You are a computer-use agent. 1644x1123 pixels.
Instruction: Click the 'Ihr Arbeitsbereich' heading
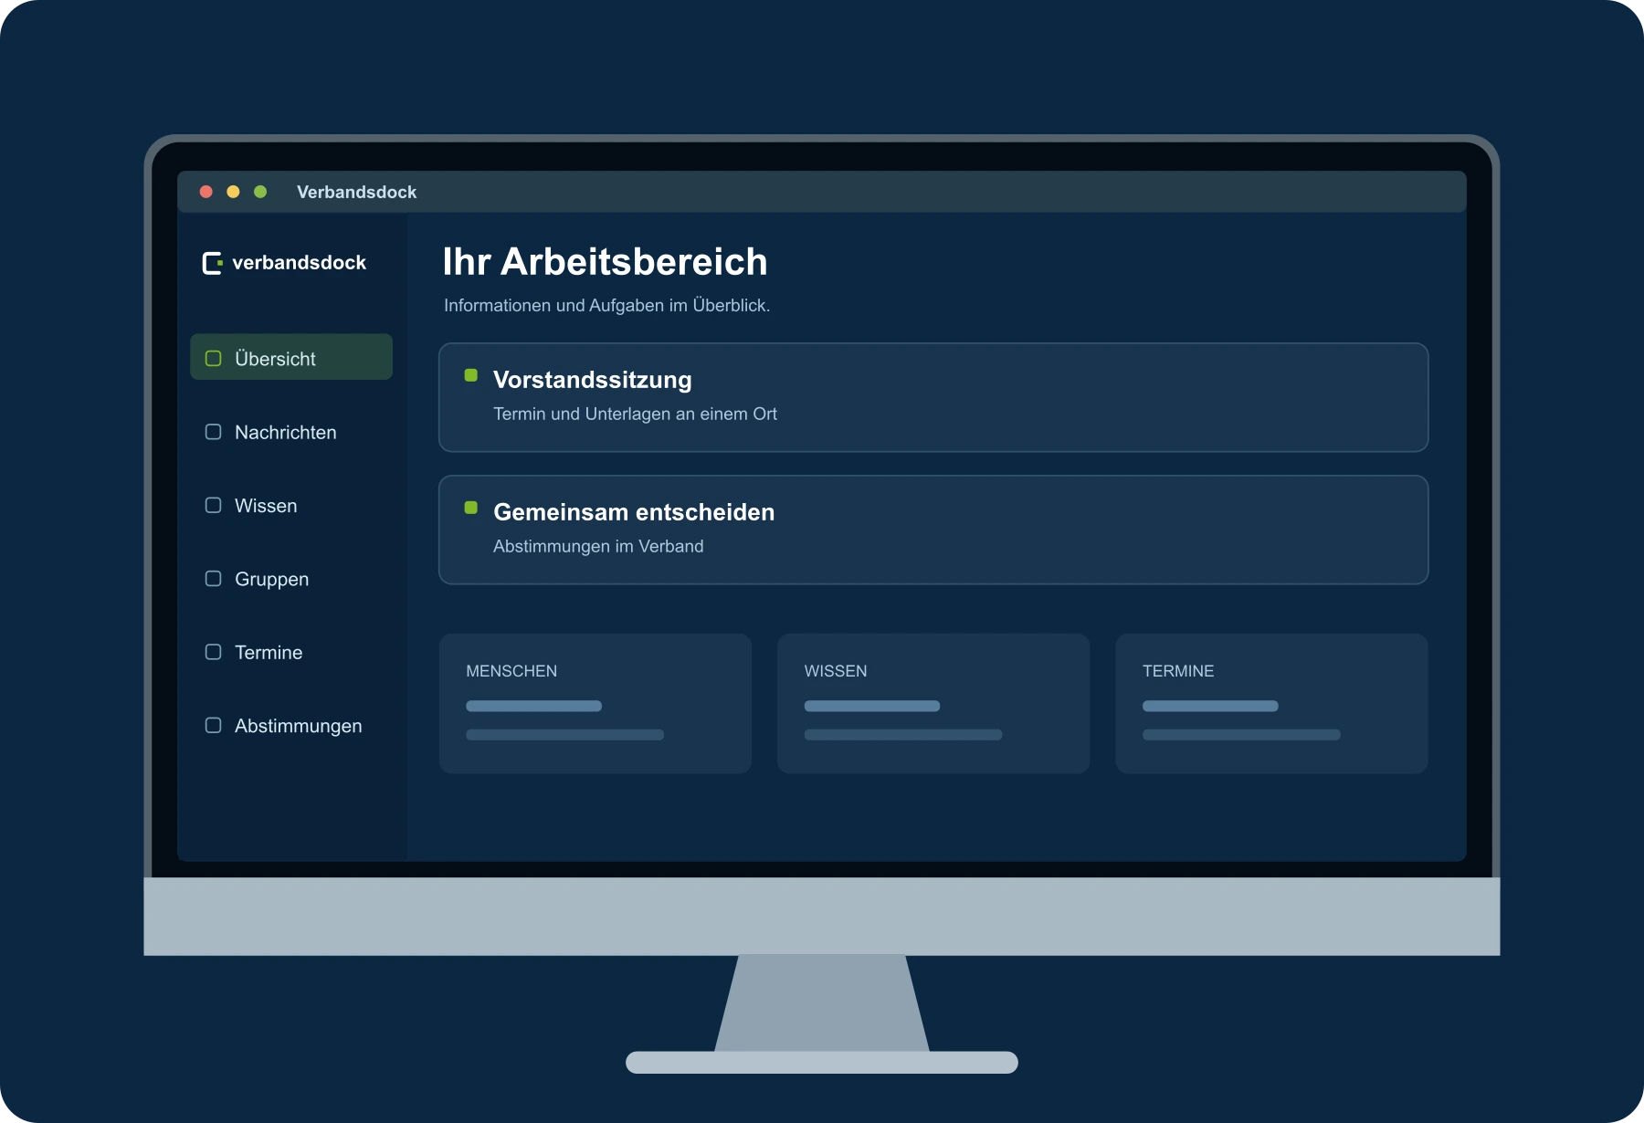pos(605,262)
